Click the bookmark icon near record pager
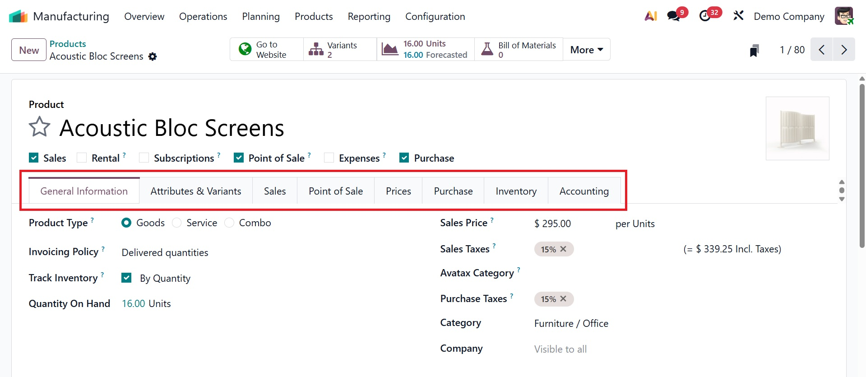 (754, 50)
